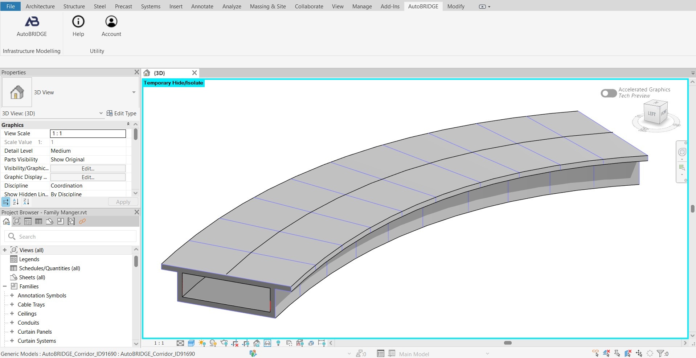Click the orange link icon in Project Browser
Screen dimensions: 696x358
point(82,221)
